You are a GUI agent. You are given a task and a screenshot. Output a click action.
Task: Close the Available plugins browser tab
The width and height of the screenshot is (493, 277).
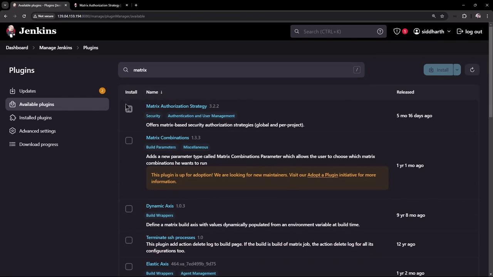(65, 5)
